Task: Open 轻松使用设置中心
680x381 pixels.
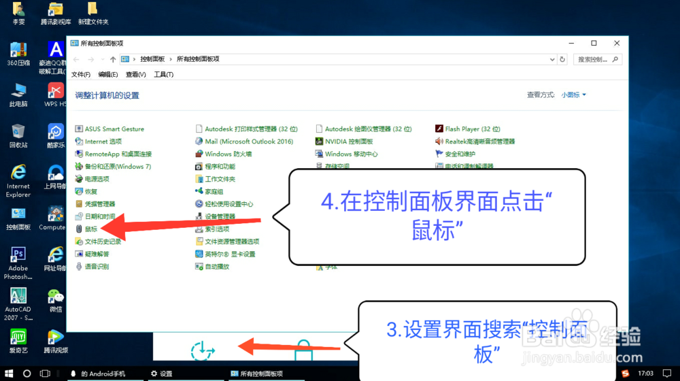Action: click(224, 204)
